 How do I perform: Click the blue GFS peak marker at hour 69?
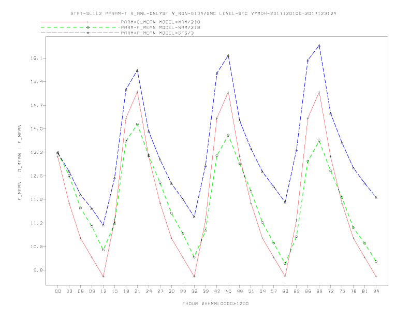pyautogui.click(x=319, y=46)
